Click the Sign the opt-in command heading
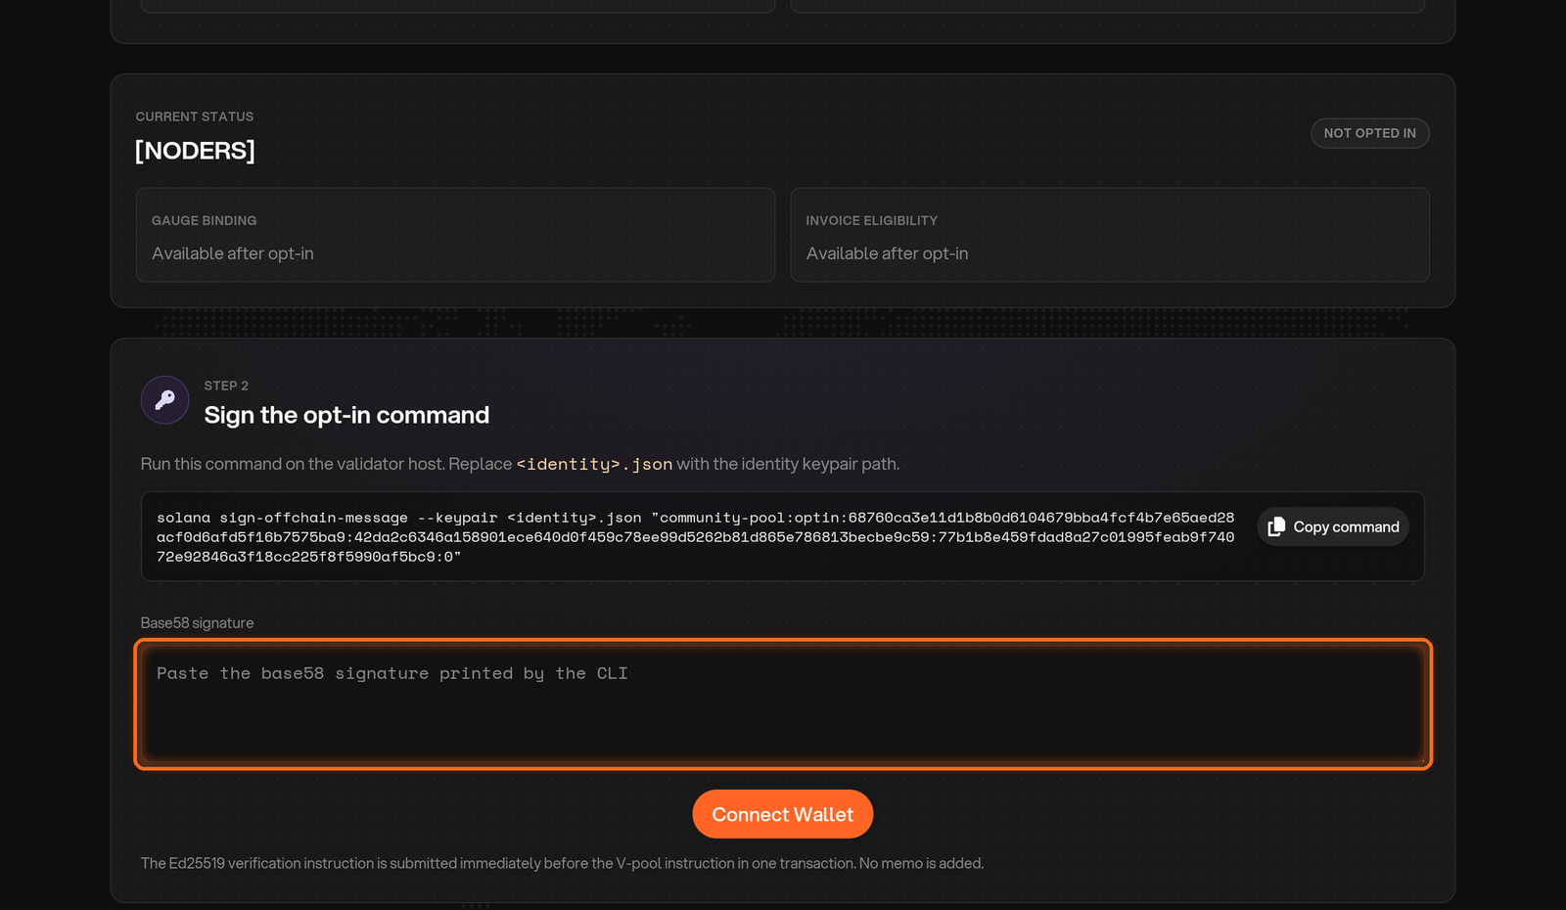1566x910 pixels. [346, 415]
